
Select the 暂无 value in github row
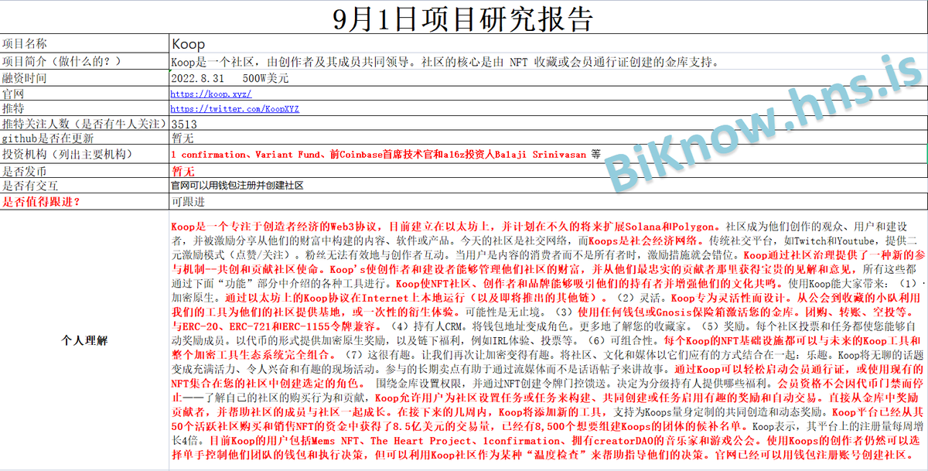[x=182, y=139]
